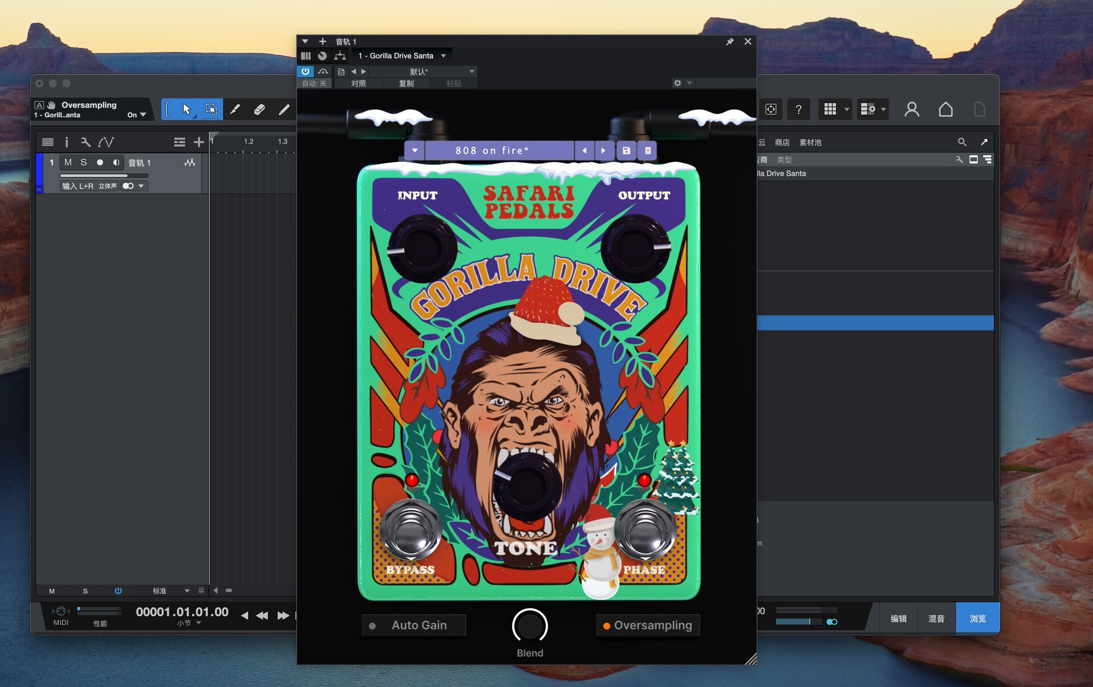Open the 素材池 browser tab
Viewport: 1093px width, 687px height.
[x=810, y=142]
